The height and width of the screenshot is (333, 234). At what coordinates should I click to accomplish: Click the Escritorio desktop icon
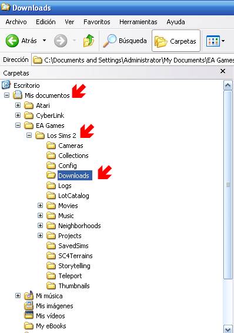[6, 85]
